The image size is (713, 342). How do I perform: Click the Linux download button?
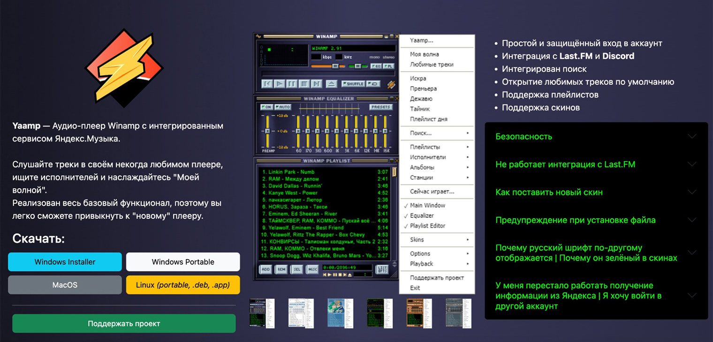pos(183,285)
